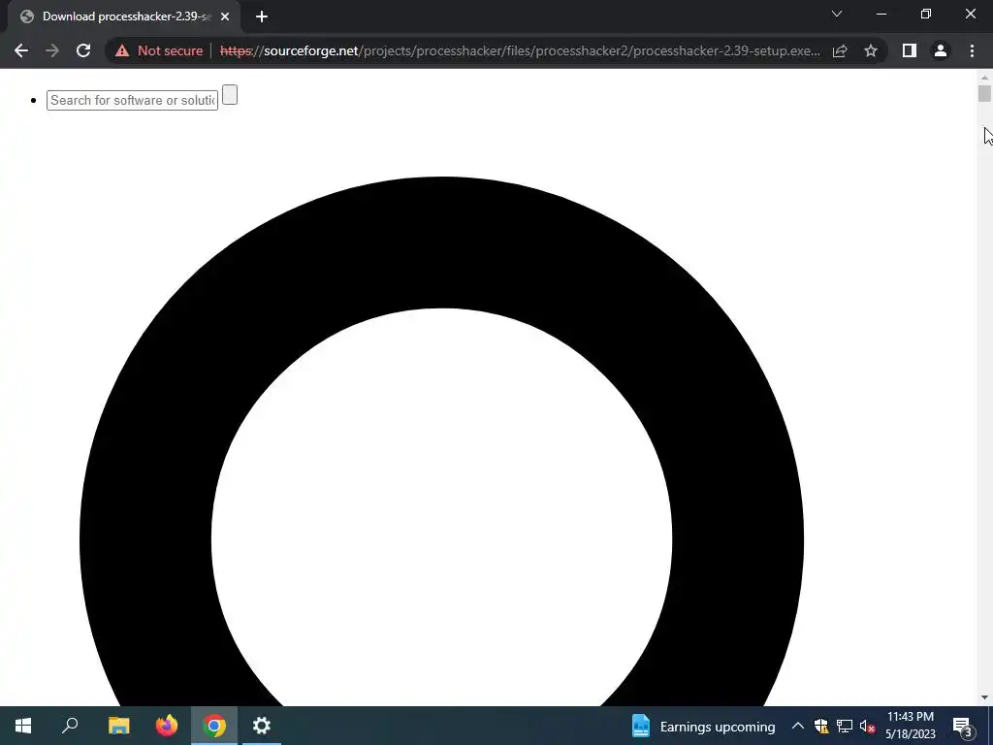Screen dimensions: 993x745
Task: Open the notification center
Action: click(963, 726)
